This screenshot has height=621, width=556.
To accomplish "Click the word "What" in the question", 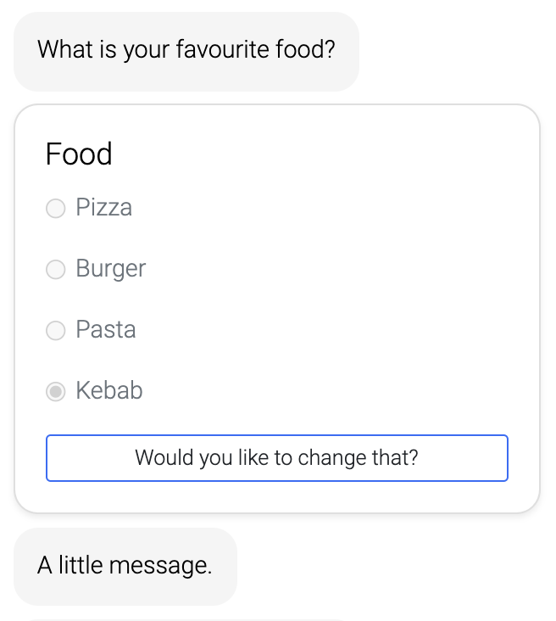I will (x=64, y=50).
